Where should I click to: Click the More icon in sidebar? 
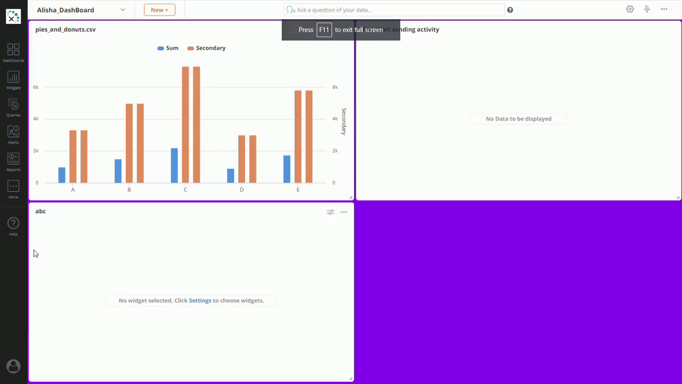[x=13, y=189]
